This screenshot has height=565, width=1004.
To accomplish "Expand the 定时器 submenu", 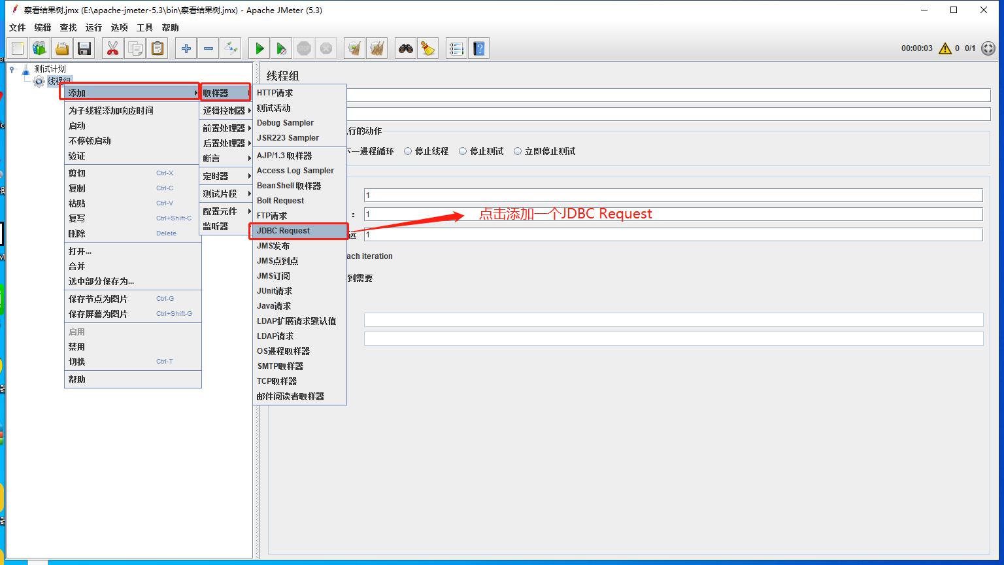I will tap(226, 176).
